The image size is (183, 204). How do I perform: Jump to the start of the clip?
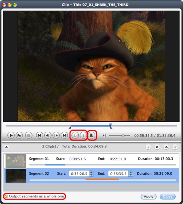40,135
